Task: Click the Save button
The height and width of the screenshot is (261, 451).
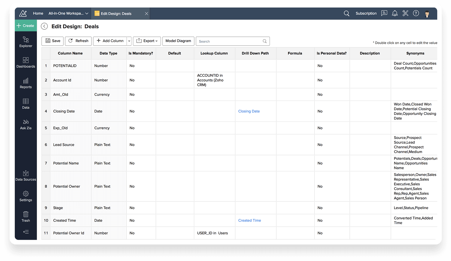Action: pos(53,41)
